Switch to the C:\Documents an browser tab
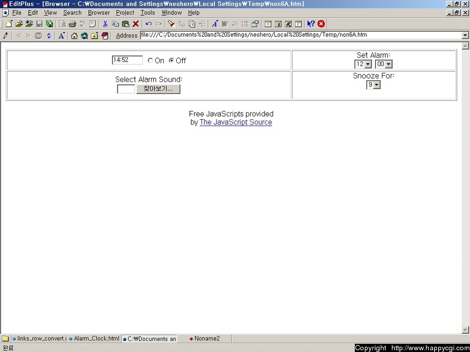This screenshot has width=470, height=352. [x=149, y=339]
